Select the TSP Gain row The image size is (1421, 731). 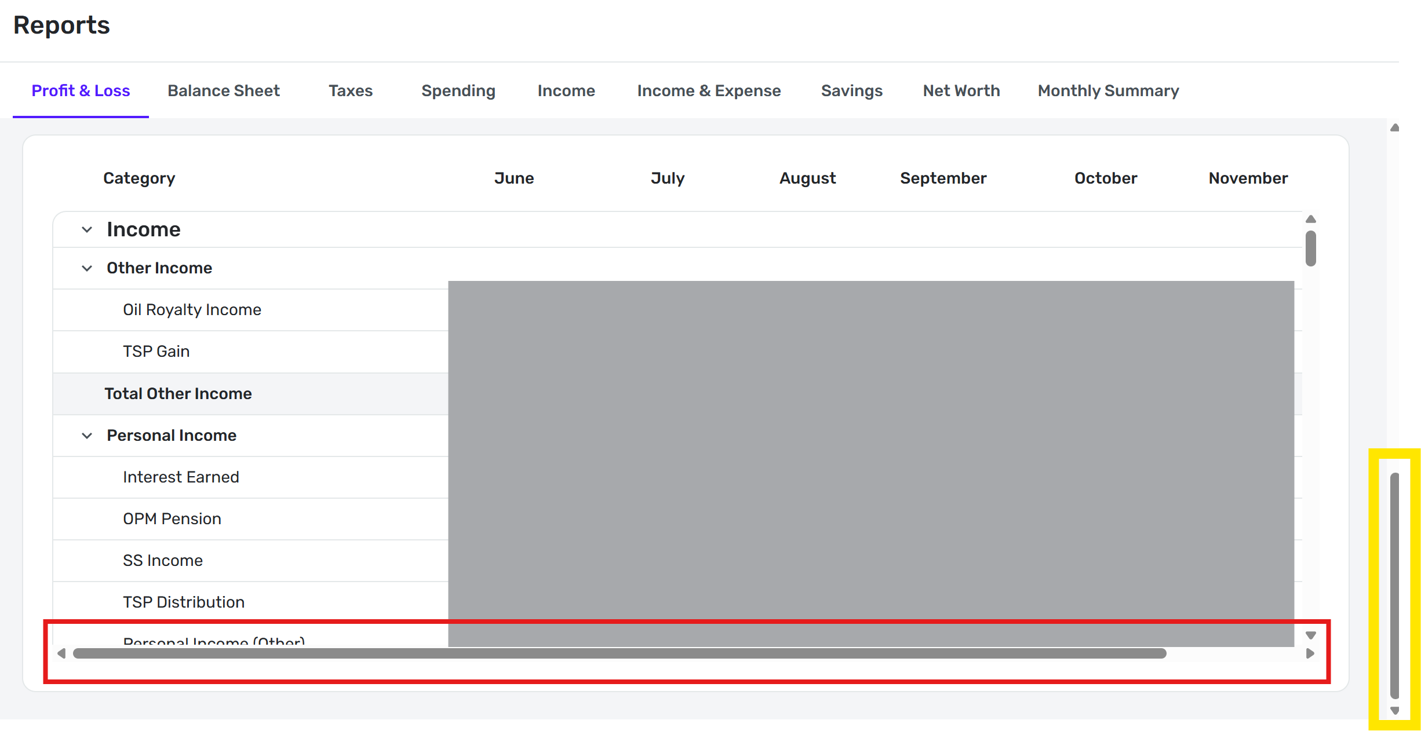(156, 352)
